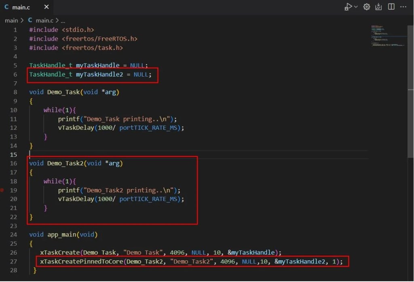
Task: Select line number 1 in the gutter
Action: click(15, 30)
